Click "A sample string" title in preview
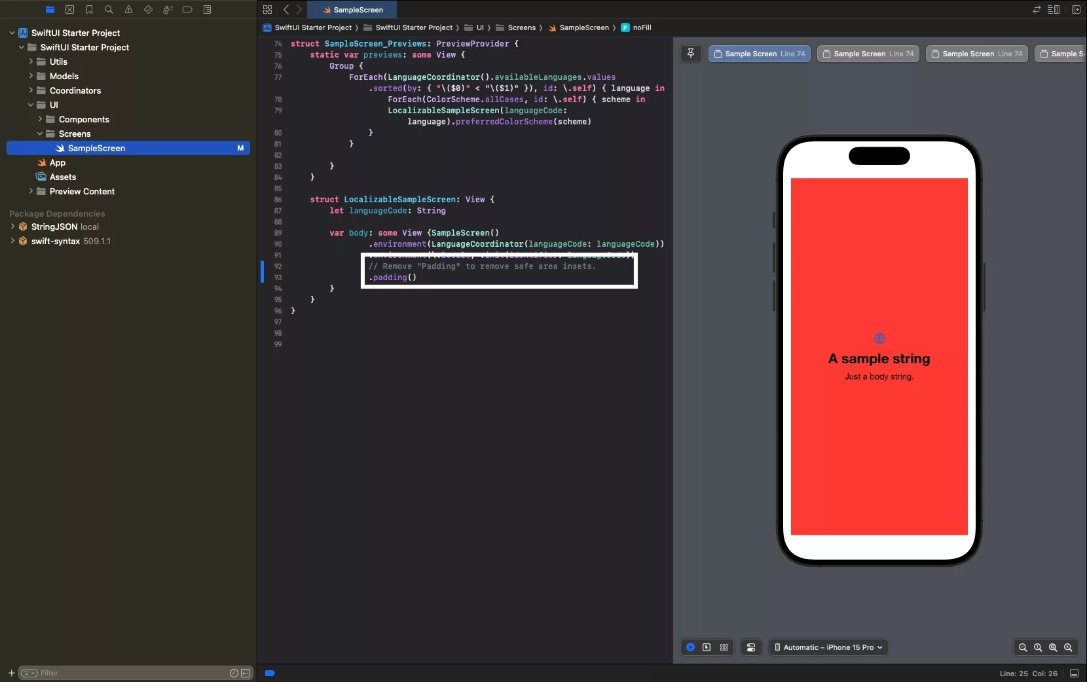This screenshot has width=1087, height=682. 879,359
